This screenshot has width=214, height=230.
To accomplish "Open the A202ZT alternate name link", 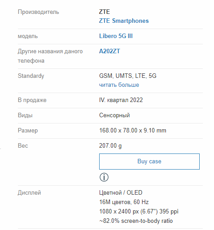I will pyautogui.click(x=109, y=51).
